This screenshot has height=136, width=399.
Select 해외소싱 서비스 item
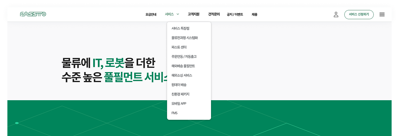[x=182, y=75]
